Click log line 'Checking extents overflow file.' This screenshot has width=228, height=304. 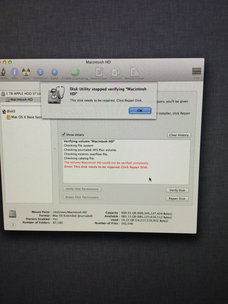tap(86, 154)
